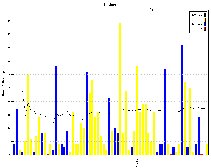211x168 pixels.
Task: Click the "Runs / Average" y-axis label
Action: click(x=3, y=83)
